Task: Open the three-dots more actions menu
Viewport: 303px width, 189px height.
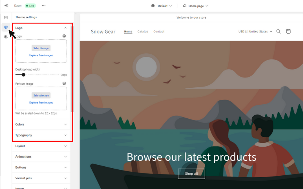Action: tap(44, 6)
